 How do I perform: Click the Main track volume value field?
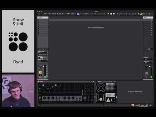147,66
